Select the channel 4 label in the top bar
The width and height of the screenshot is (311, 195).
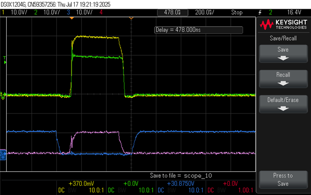click(101, 13)
